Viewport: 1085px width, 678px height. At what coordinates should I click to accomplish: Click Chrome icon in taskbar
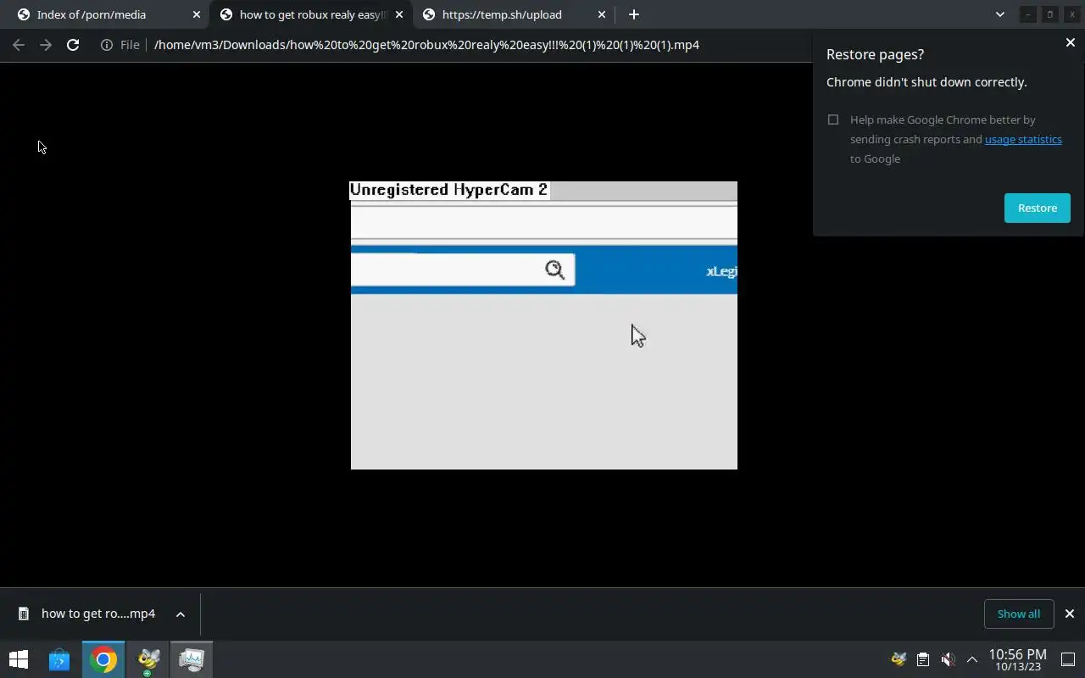tap(103, 659)
